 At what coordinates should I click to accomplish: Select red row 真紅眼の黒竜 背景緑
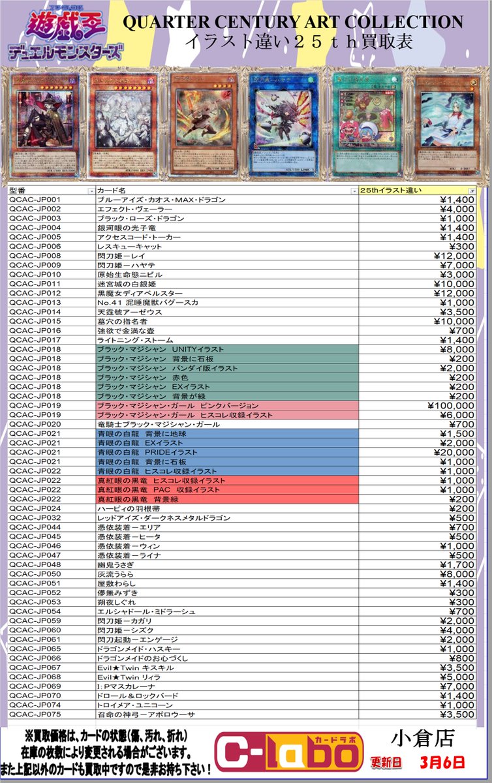226,500
